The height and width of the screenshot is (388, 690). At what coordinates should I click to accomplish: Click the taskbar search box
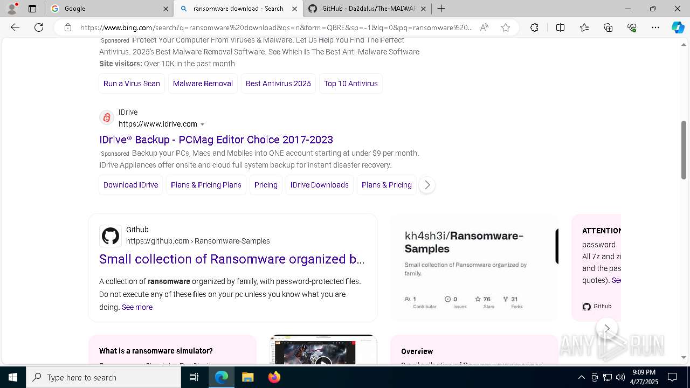click(103, 377)
